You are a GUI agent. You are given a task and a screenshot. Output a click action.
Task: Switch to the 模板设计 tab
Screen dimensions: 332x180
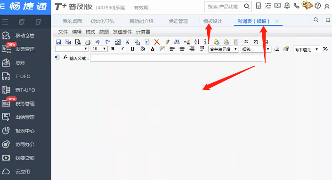212,21
